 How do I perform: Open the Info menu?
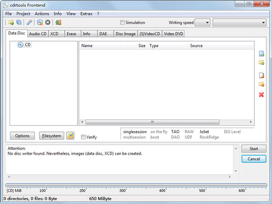point(58,14)
